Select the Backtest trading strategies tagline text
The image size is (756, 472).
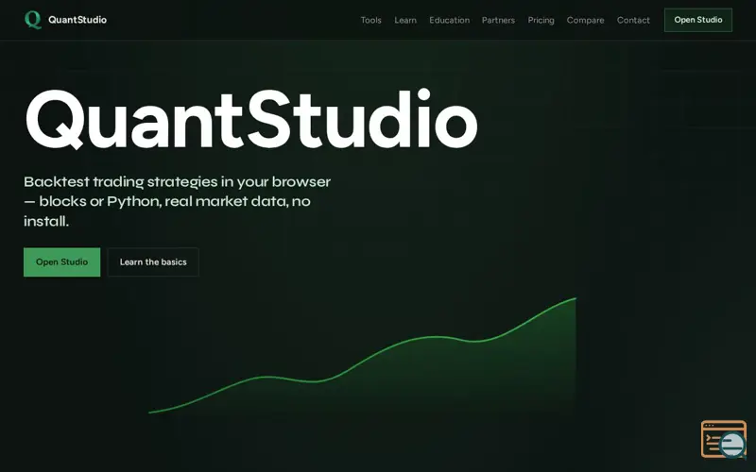pos(177,201)
